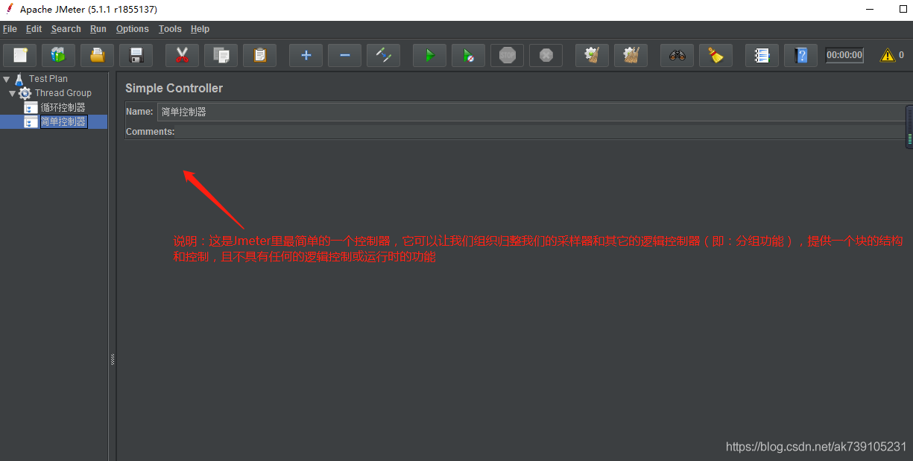
Task: Click the Start no pauses icon
Action: pyautogui.click(x=468, y=55)
